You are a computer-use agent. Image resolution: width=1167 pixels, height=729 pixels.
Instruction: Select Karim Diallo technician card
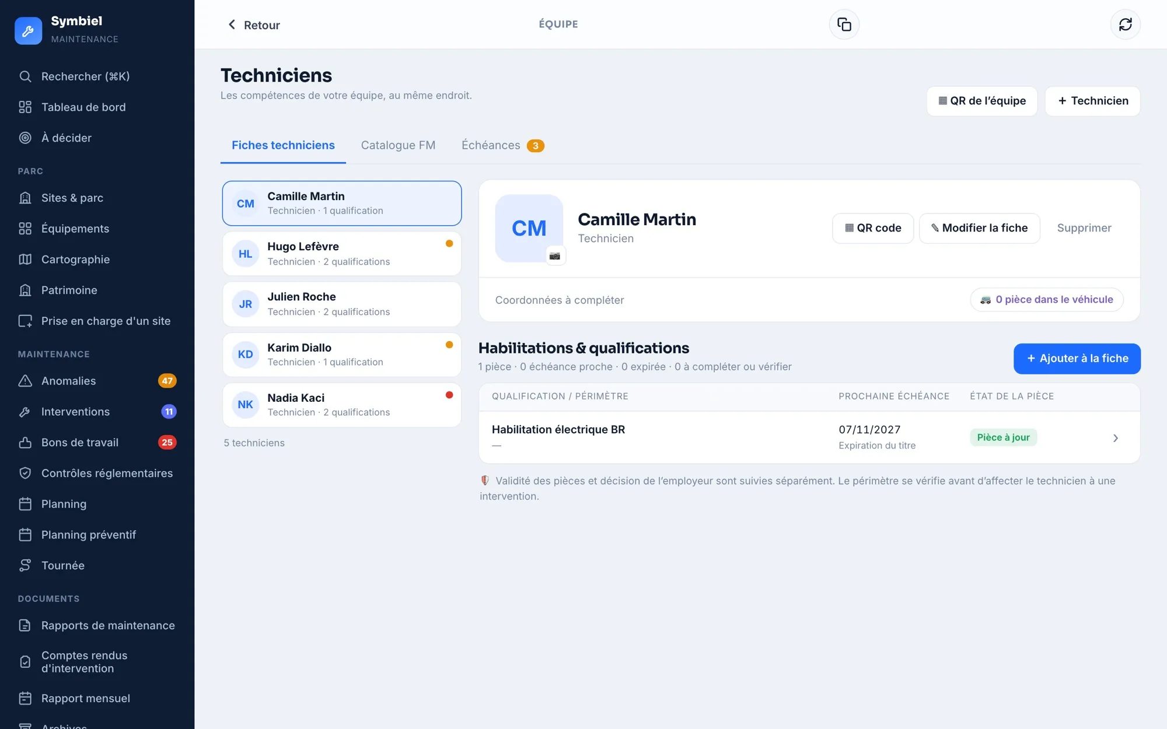(x=342, y=355)
